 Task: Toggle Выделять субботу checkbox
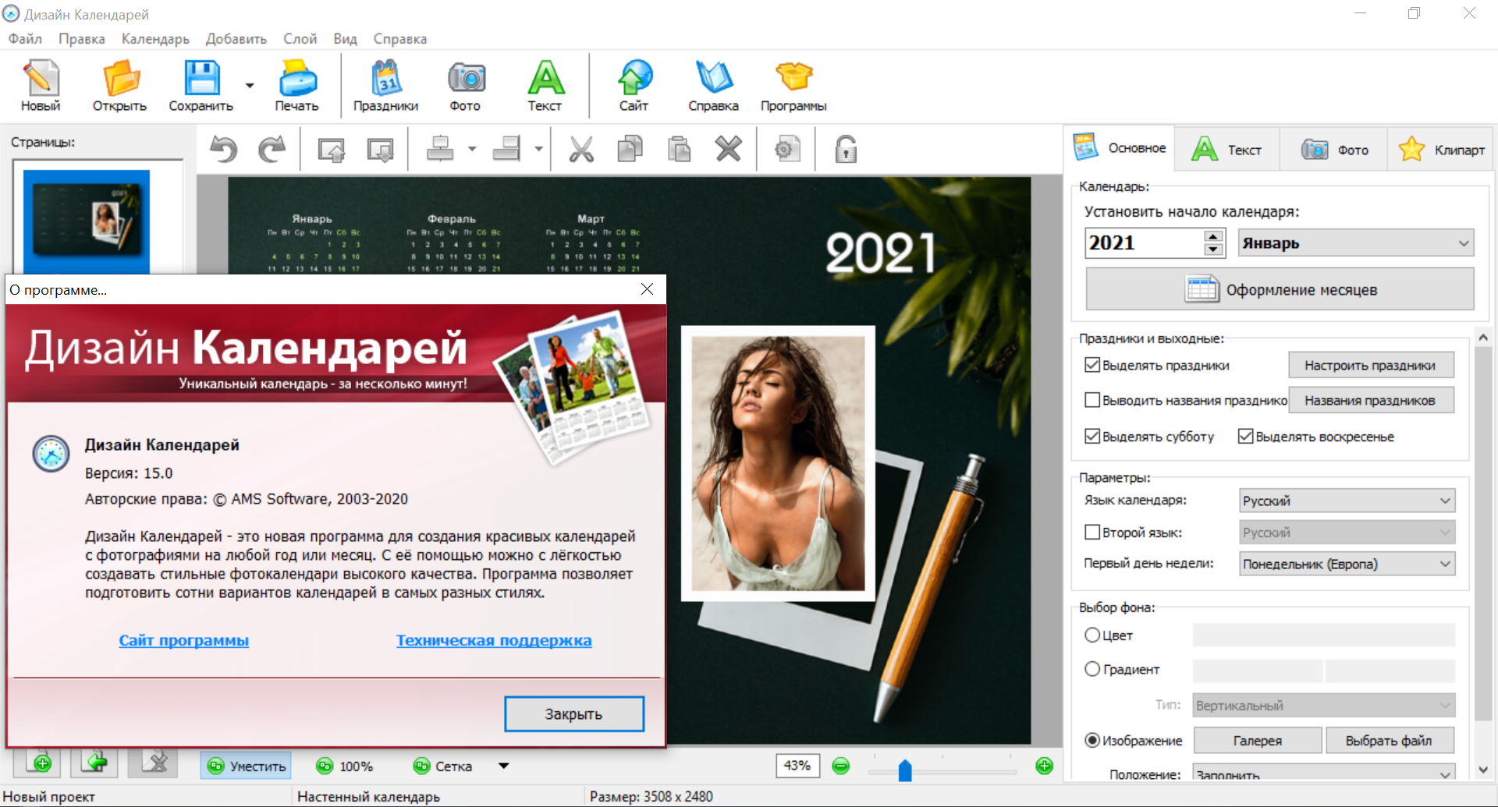1092,436
